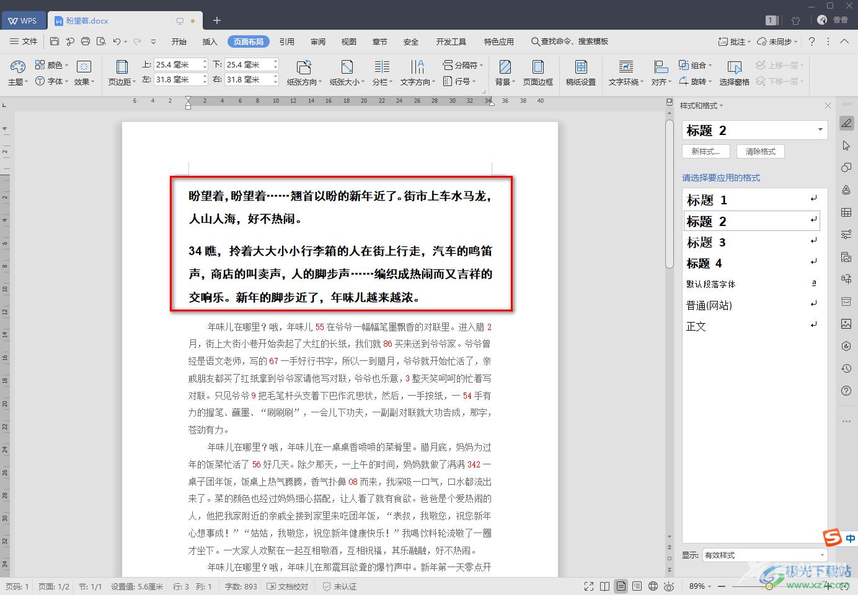The width and height of the screenshot is (858, 595).
Task: Open the 字体 theme fonts dropdown
Action: click(52, 81)
